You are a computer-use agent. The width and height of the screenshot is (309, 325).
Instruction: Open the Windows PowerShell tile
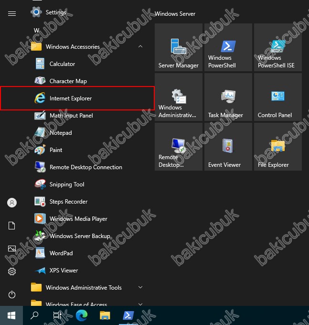(228, 47)
